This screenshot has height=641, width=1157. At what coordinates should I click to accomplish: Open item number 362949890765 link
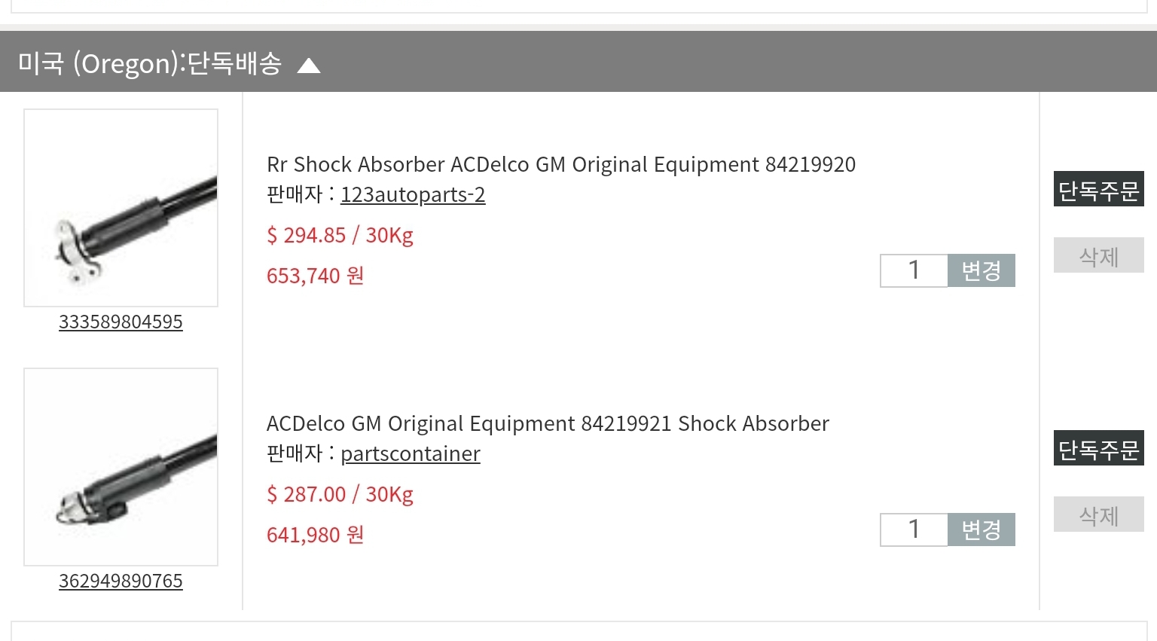121,581
